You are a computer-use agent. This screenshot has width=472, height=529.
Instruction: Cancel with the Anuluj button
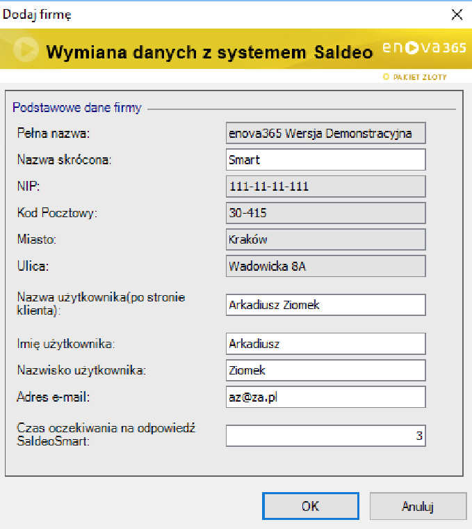point(417,507)
